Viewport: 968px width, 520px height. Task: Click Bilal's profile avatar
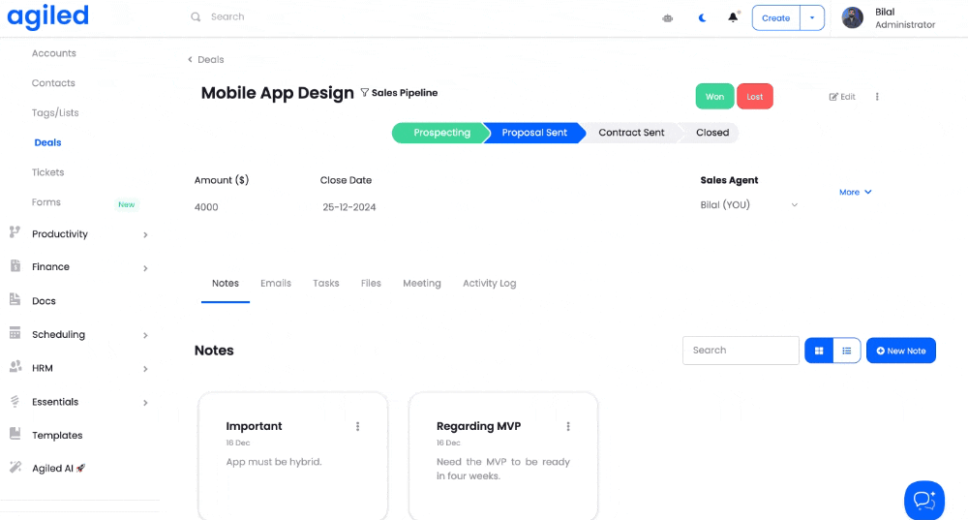pyautogui.click(x=853, y=17)
